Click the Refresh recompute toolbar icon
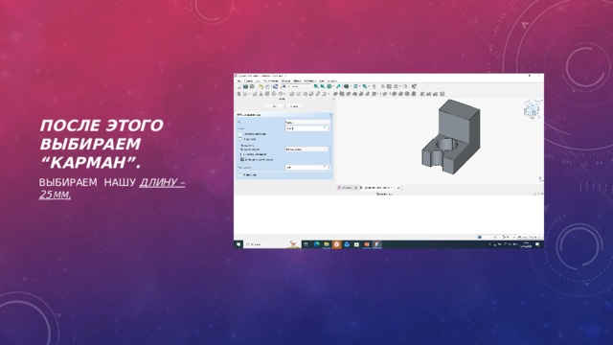The height and width of the screenshot is (345, 613). click(275, 86)
